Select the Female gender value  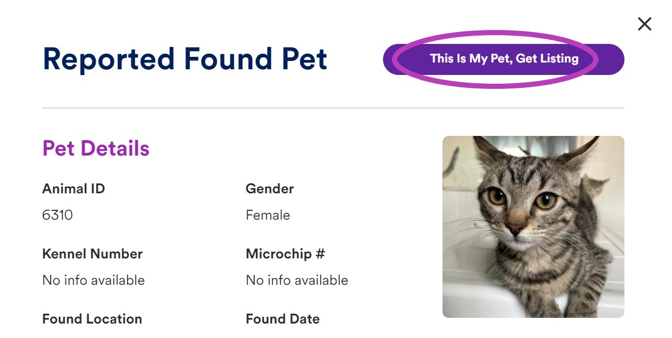268,215
